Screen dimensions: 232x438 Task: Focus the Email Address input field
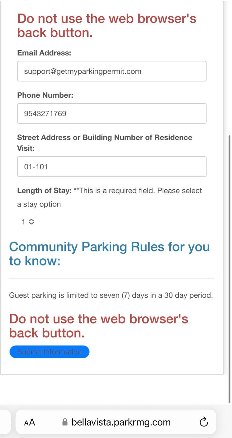pyautogui.click(x=111, y=71)
